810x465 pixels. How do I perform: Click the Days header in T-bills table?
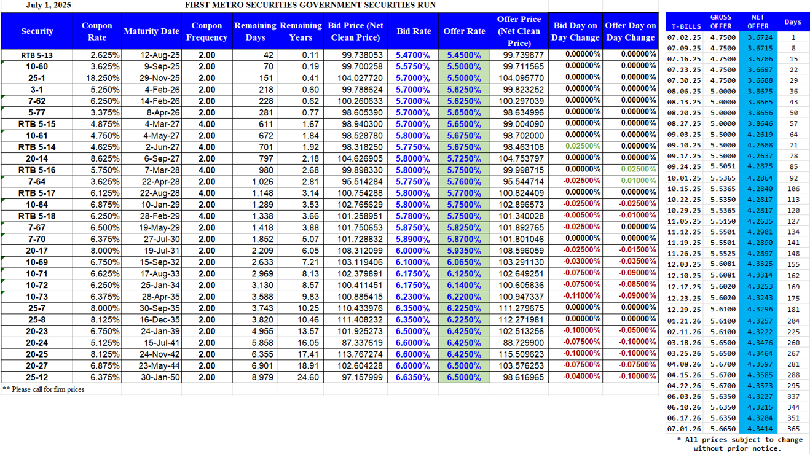click(793, 21)
